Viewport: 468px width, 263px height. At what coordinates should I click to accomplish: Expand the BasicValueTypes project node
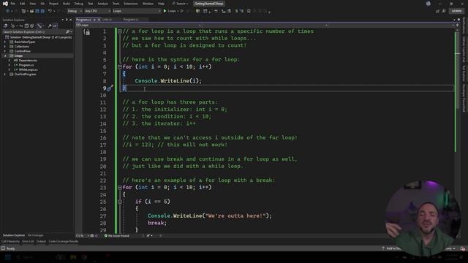pos(5,42)
